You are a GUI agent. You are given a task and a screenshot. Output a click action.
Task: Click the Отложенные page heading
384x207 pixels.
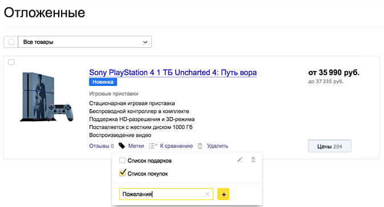click(45, 13)
